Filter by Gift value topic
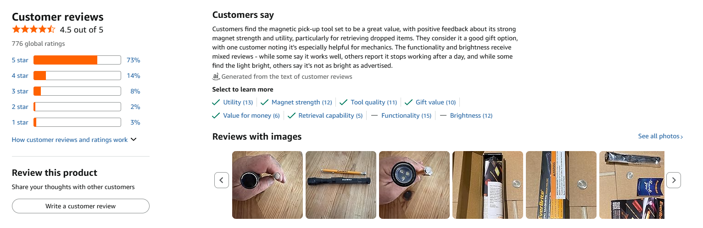 [435, 102]
